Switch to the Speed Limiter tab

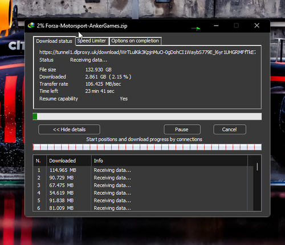point(92,41)
